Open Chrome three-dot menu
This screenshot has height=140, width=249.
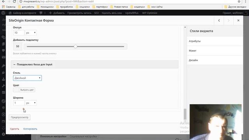pyautogui.click(x=245, y=2)
